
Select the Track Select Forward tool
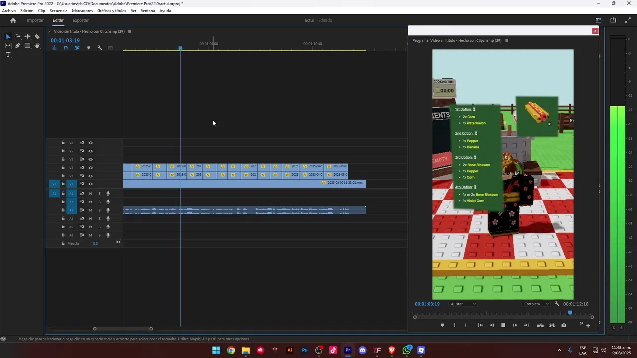[17, 36]
